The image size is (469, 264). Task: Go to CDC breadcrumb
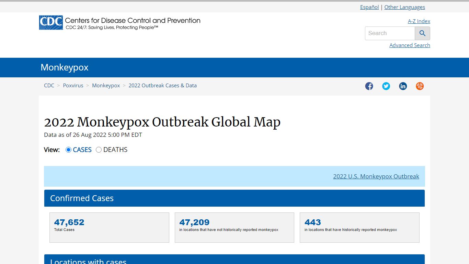point(49,86)
